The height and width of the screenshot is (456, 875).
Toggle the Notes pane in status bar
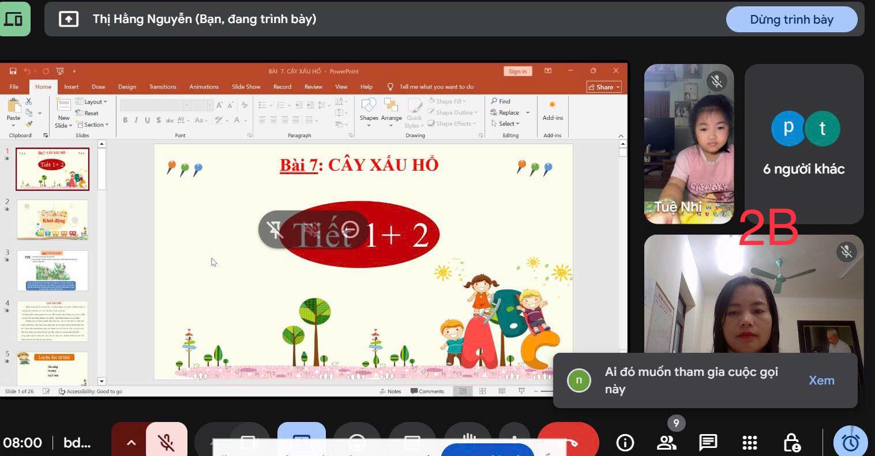390,391
